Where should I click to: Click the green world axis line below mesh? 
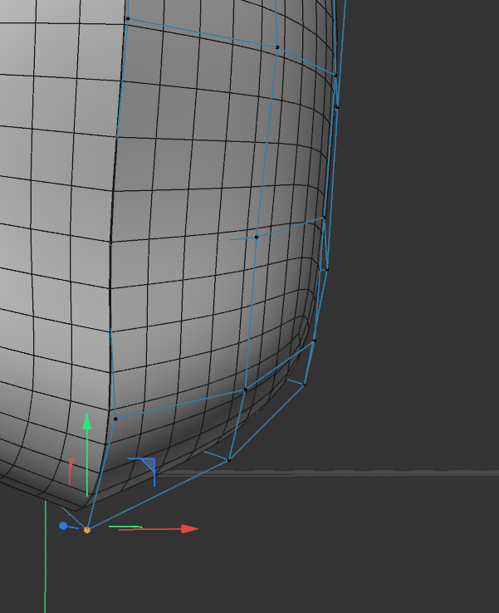point(46,557)
